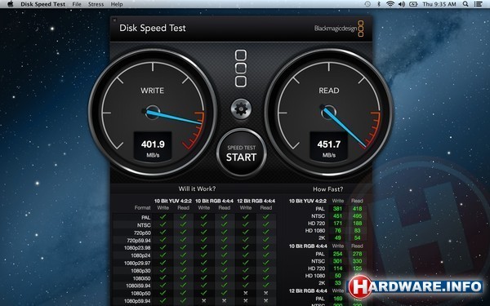This screenshot has width=490, height=306.
Task: Close the Disk Speed Test window
Action: (x=114, y=20)
